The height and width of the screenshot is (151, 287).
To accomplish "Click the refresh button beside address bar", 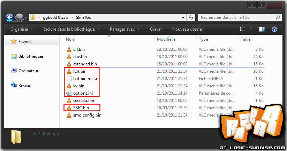I will pos(191,17).
